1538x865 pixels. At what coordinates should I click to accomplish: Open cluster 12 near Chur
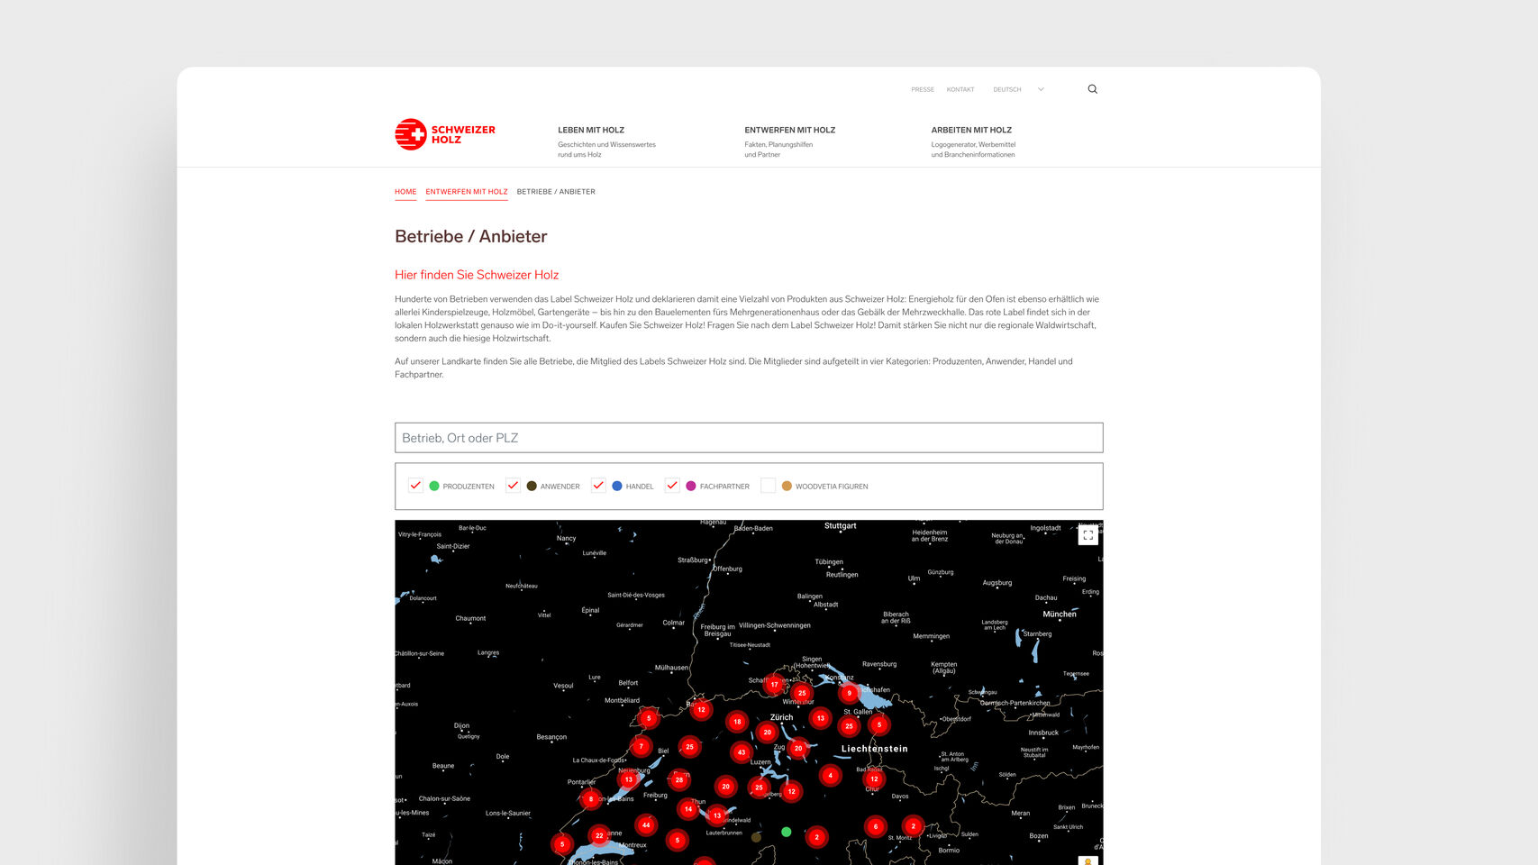click(874, 779)
